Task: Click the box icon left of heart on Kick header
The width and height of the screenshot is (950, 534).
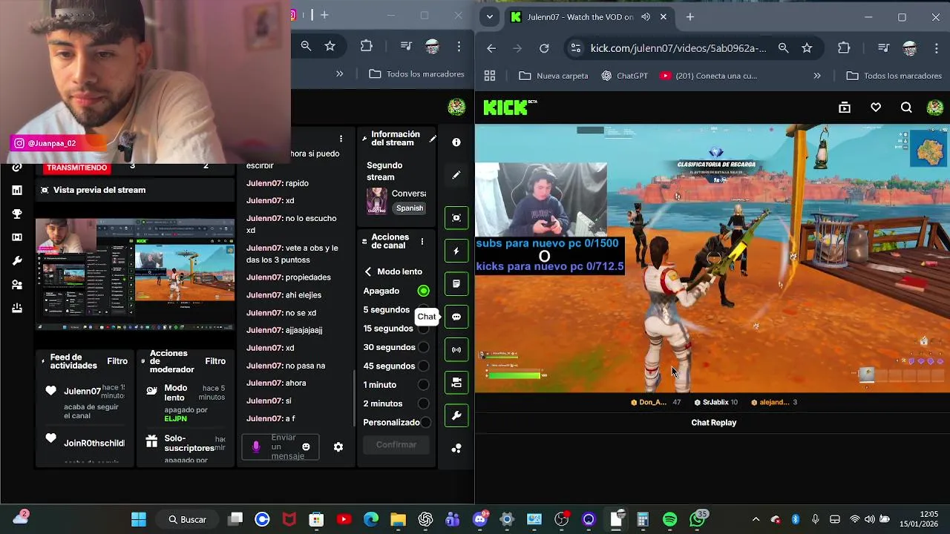Action: 845,108
